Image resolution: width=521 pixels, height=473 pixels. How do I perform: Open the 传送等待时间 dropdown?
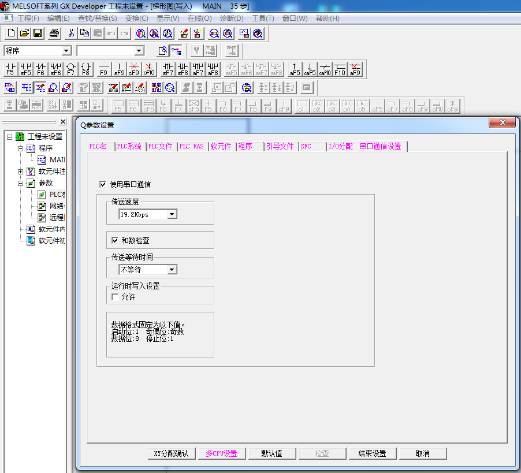172,270
